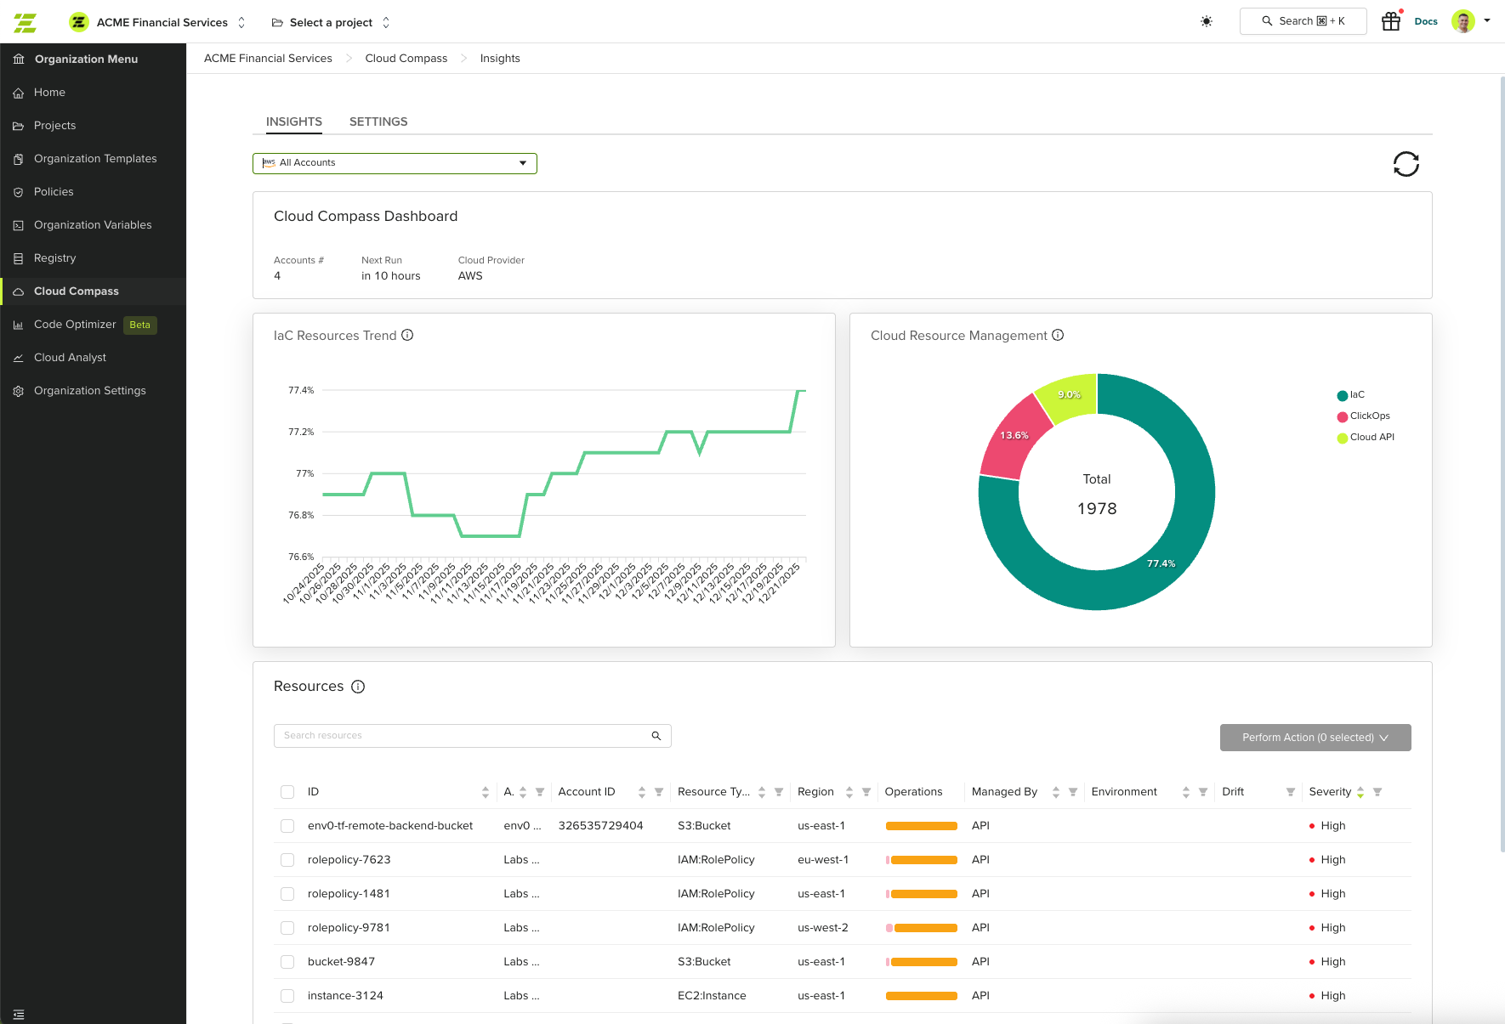Click the info icon next to Resources
This screenshot has height=1024, width=1505.
(358, 687)
